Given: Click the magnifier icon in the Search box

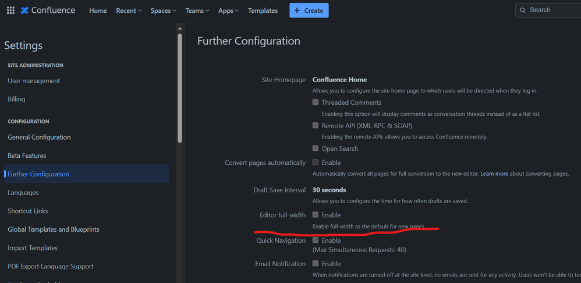Looking at the screenshot, I should click(x=522, y=10).
